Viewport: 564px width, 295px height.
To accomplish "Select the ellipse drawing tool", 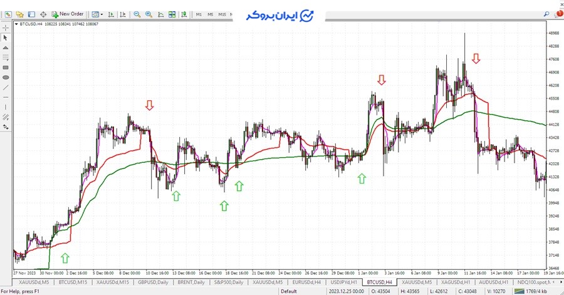I will pyautogui.click(x=6, y=77).
